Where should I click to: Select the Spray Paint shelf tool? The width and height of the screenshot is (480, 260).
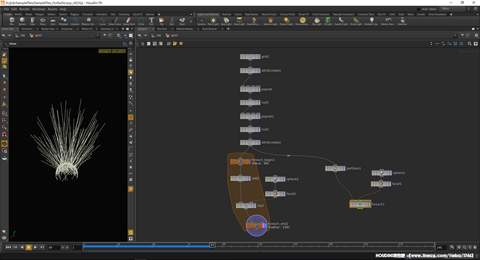point(129,21)
